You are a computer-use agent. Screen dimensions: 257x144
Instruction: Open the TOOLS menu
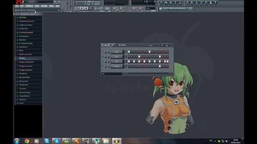[51, 6]
